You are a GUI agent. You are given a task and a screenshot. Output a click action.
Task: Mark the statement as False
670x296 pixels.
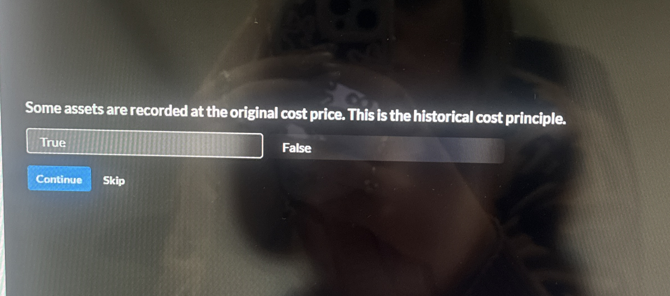pos(386,148)
